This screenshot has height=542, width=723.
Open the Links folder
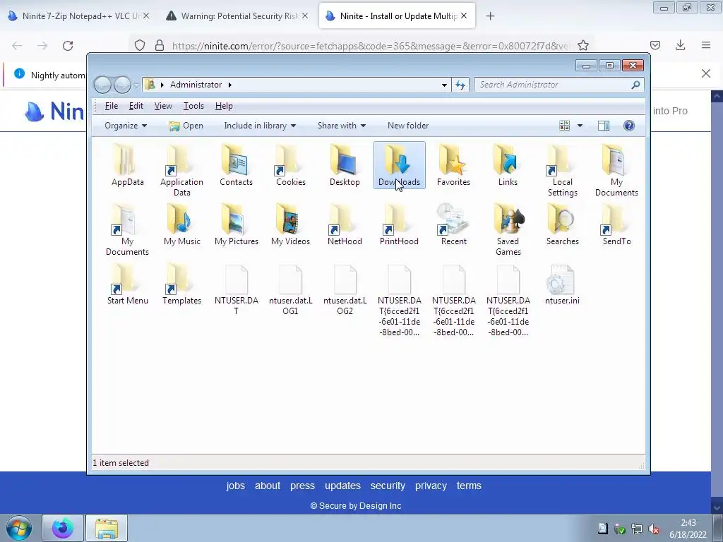pyautogui.click(x=508, y=165)
